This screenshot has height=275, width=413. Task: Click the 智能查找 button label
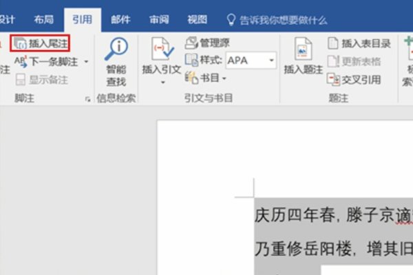coord(116,76)
